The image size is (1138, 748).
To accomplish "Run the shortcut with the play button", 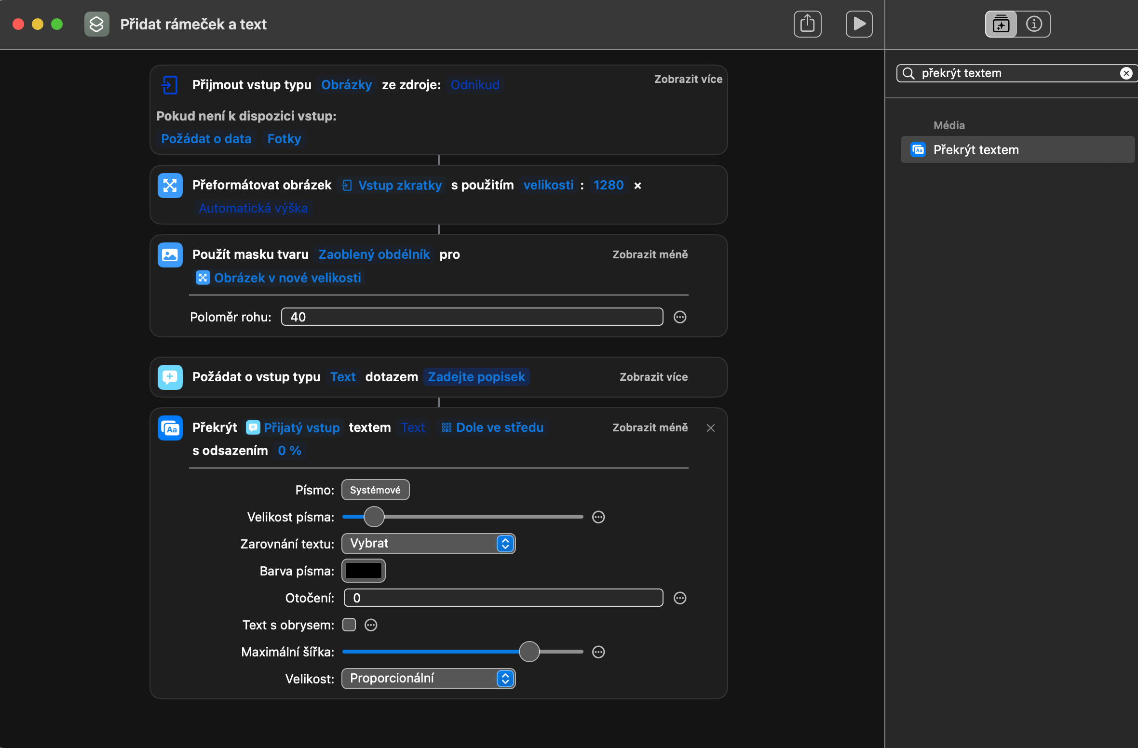I will pyautogui.click(x=859, y=24).
